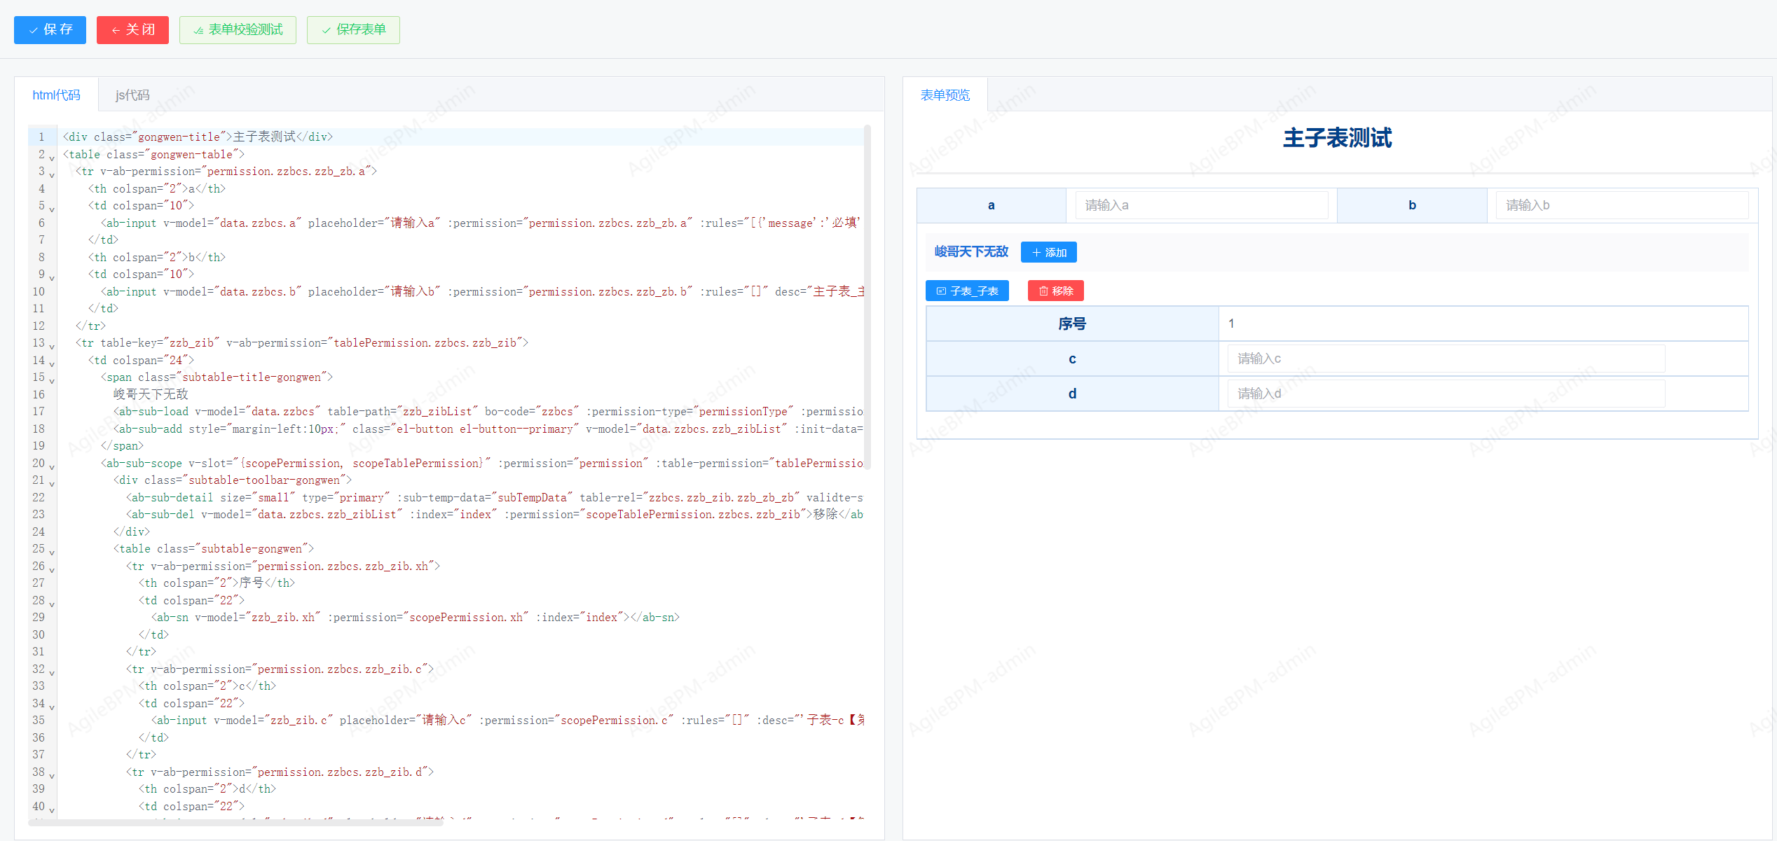Collapse code fold arrow at line 21
This screenshot has width=1777, height=841.
click(52, 484)
